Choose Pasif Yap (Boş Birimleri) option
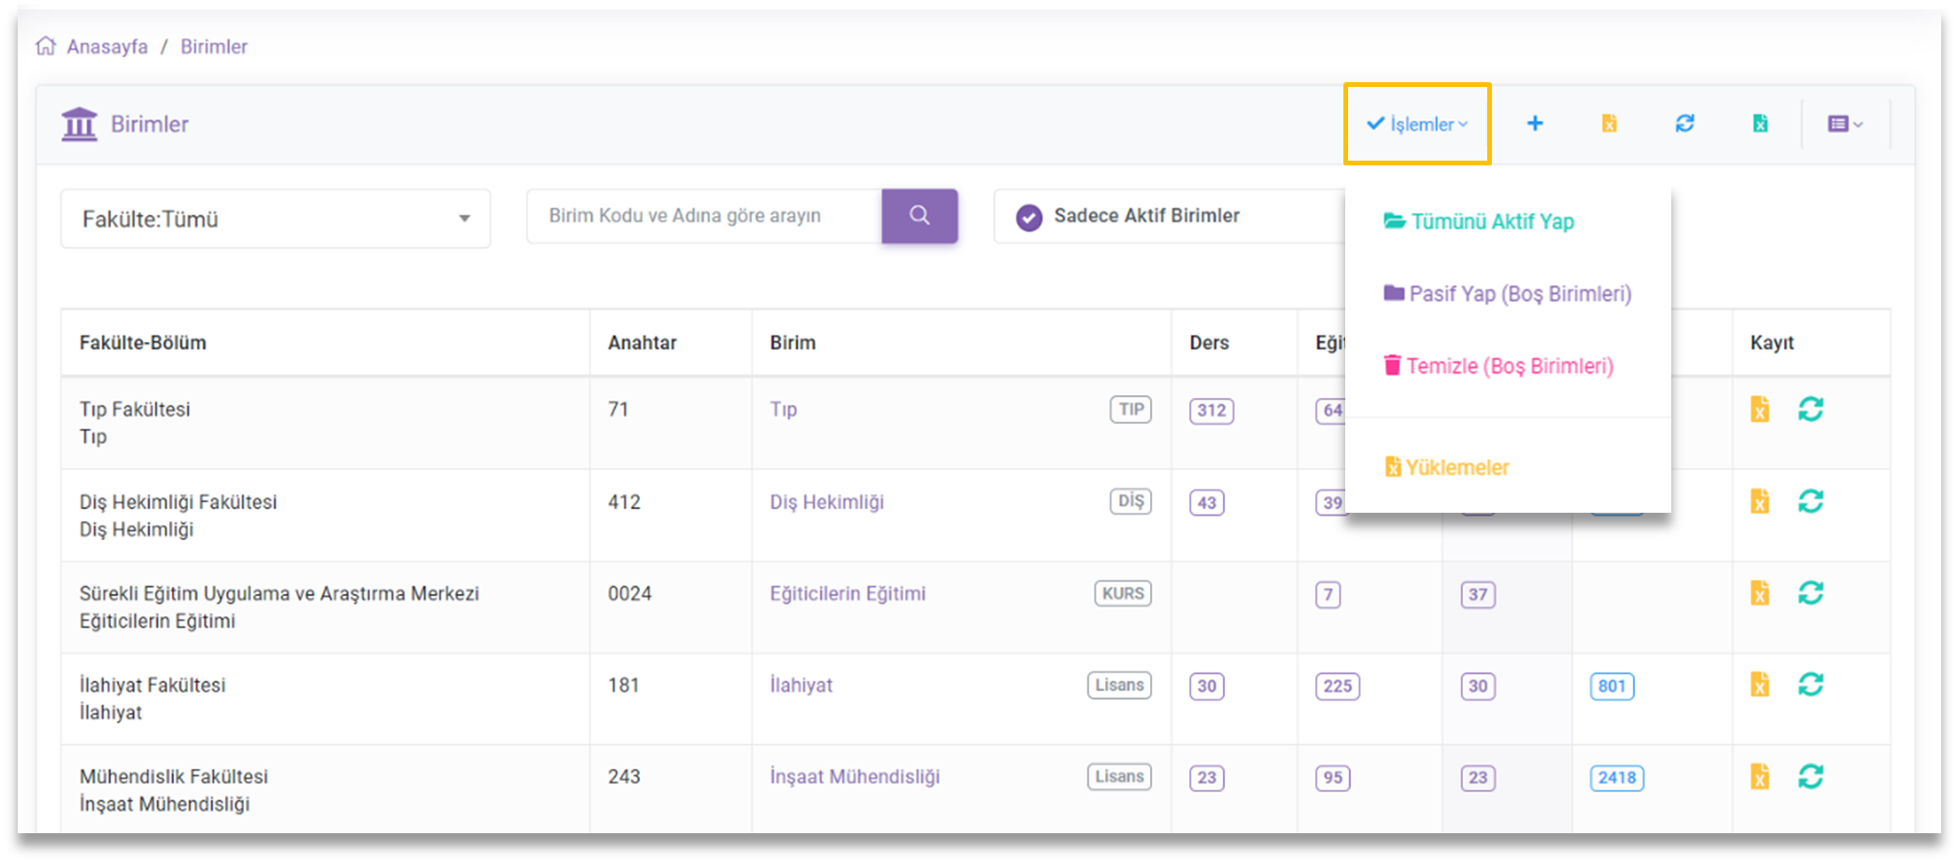 [x=1519, y=294]
